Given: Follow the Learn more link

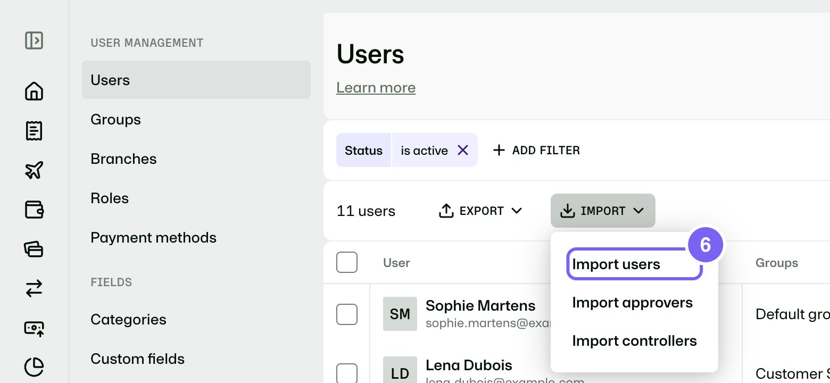Looking at the screenshot, I should tap(376, 88).
